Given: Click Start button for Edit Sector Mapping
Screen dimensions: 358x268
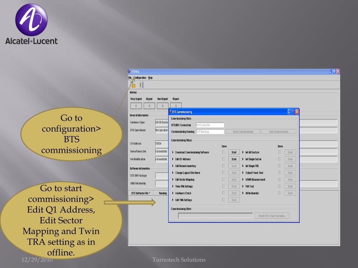Looking at the screenshot, I should (234, 180).
